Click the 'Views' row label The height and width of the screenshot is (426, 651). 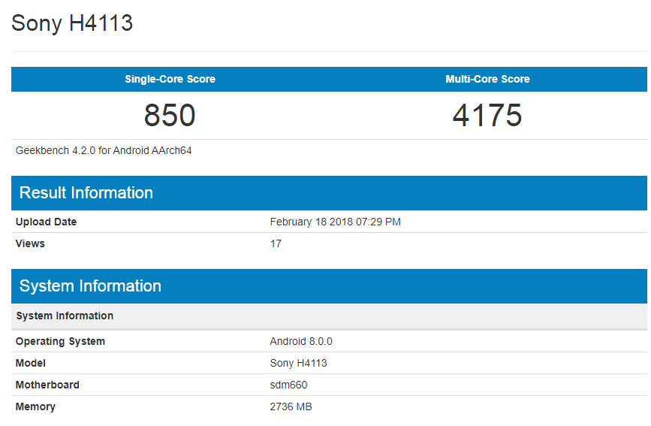[30, 243]
